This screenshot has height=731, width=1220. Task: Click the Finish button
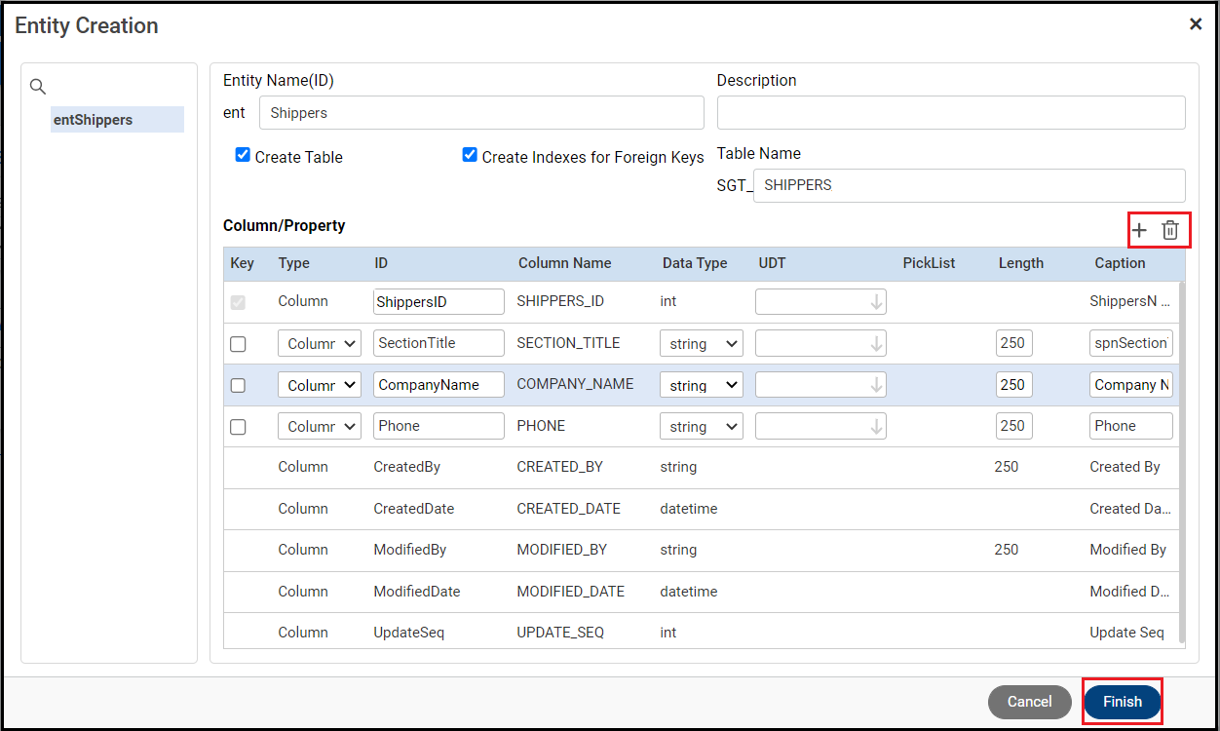click(1122, 702)
